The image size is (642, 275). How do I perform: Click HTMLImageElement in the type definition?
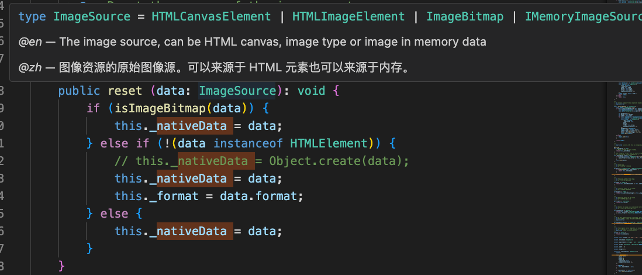(348, 16)
